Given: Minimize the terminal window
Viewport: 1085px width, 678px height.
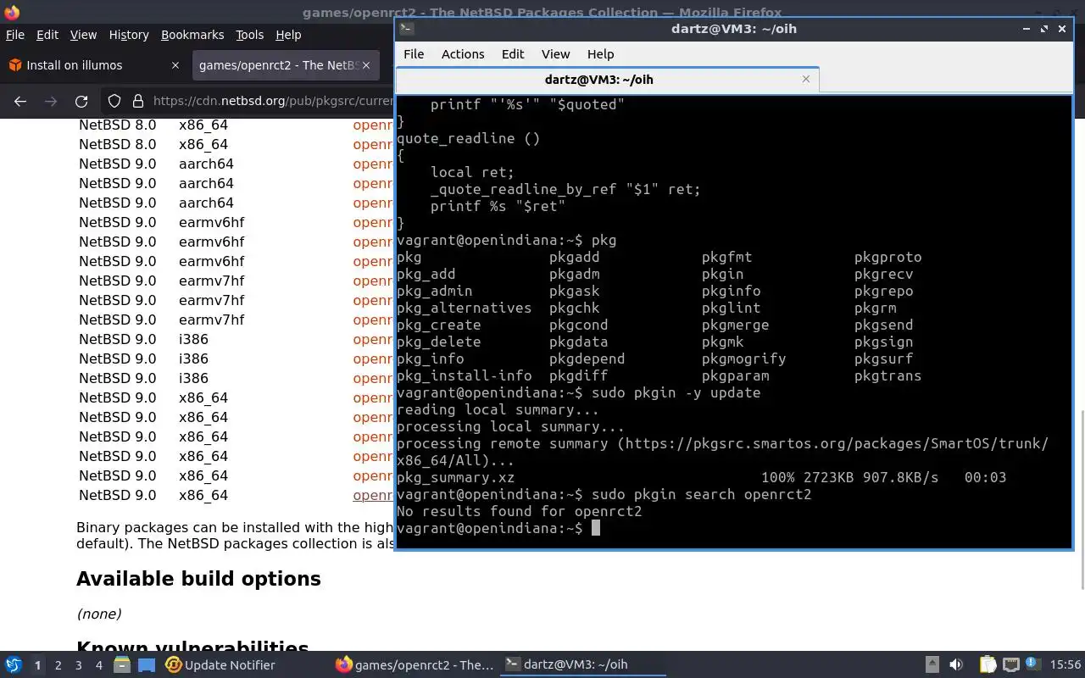Looking at the screenshot, I should (x=1026, y=29).
